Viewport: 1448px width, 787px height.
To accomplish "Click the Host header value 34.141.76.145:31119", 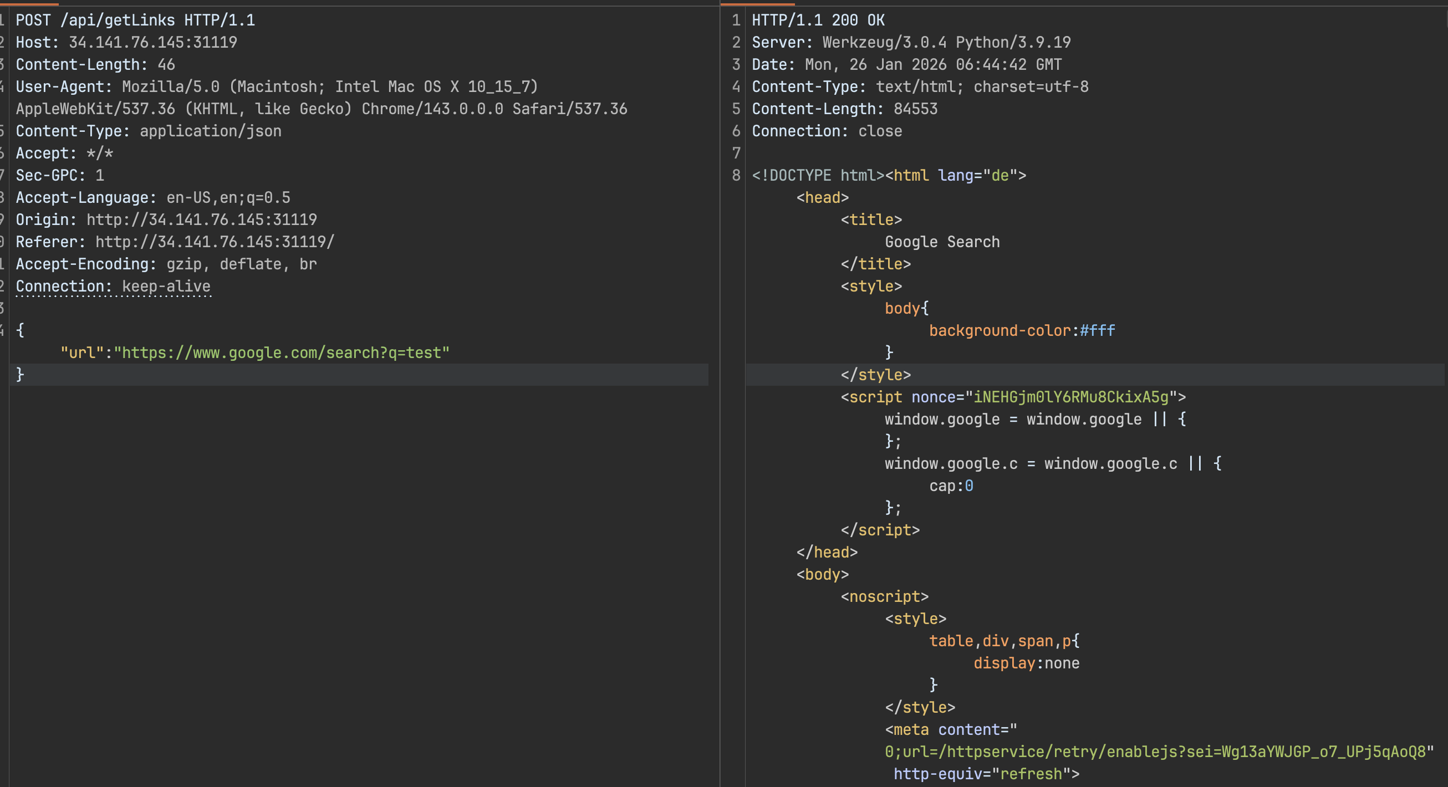I will coord(152,42).
